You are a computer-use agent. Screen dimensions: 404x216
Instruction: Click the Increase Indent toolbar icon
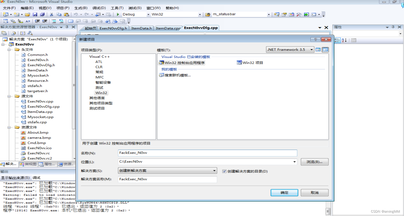(x=45, y=21)
